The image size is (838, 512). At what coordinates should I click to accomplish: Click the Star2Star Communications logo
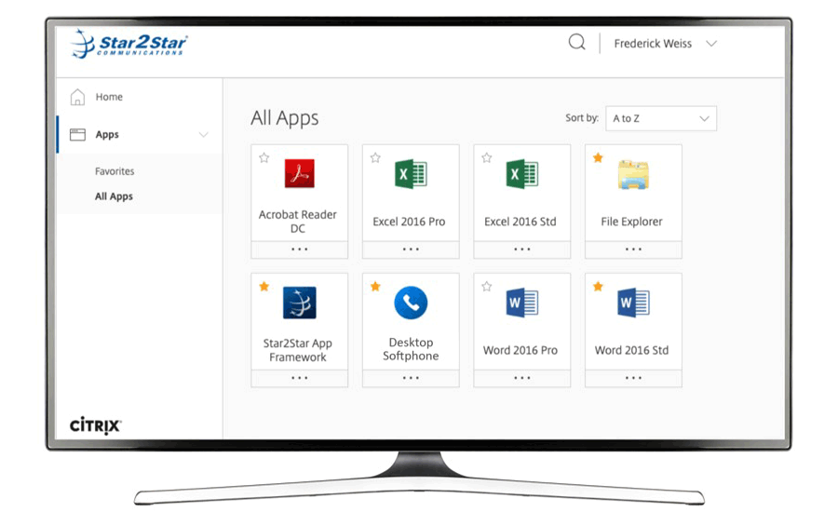128,44
